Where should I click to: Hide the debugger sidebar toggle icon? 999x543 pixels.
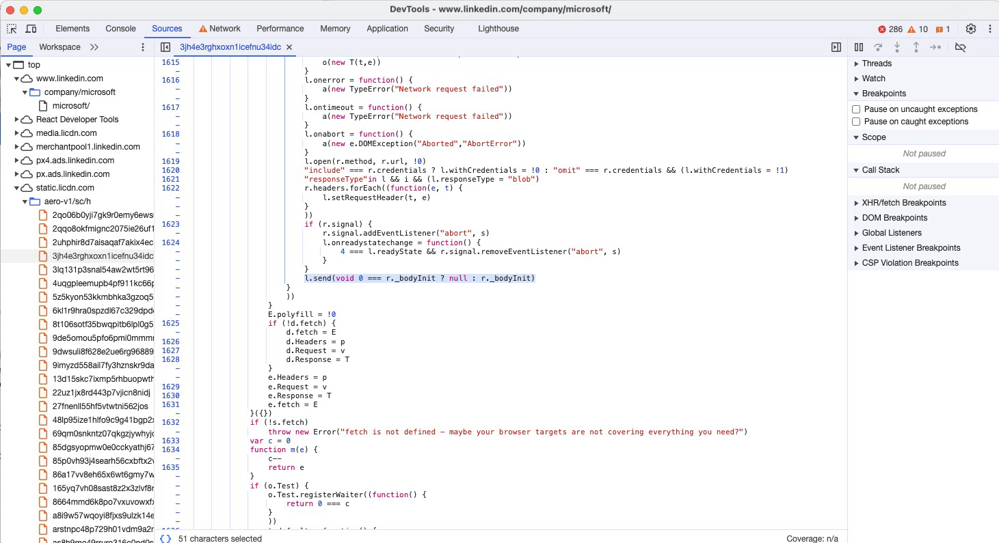[836, 47]
